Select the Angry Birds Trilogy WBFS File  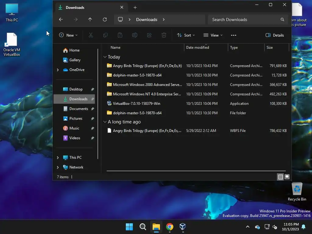pyautogui.click(x=197, y=131)
